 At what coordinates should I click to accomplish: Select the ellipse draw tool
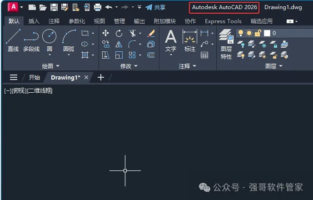coord(85,44)
